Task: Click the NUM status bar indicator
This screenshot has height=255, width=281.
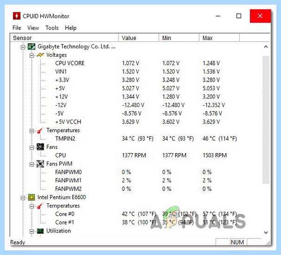Action: pos(237,242)
